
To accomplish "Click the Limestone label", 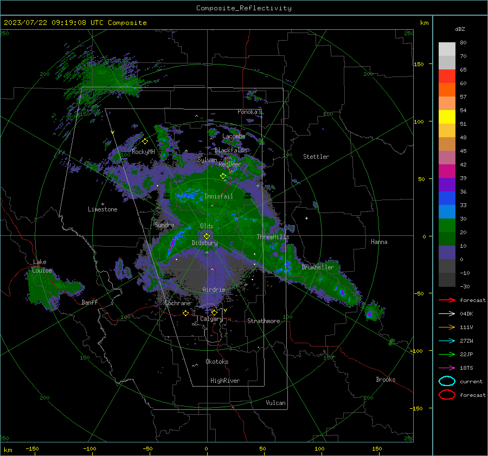I will [102, 209].
